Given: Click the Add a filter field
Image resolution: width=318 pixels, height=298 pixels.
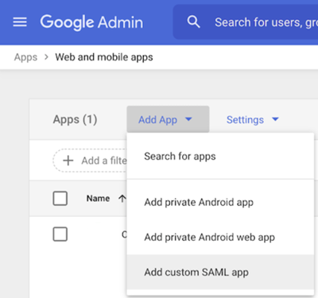Looking at the screenshot, I should coord(90,161).
